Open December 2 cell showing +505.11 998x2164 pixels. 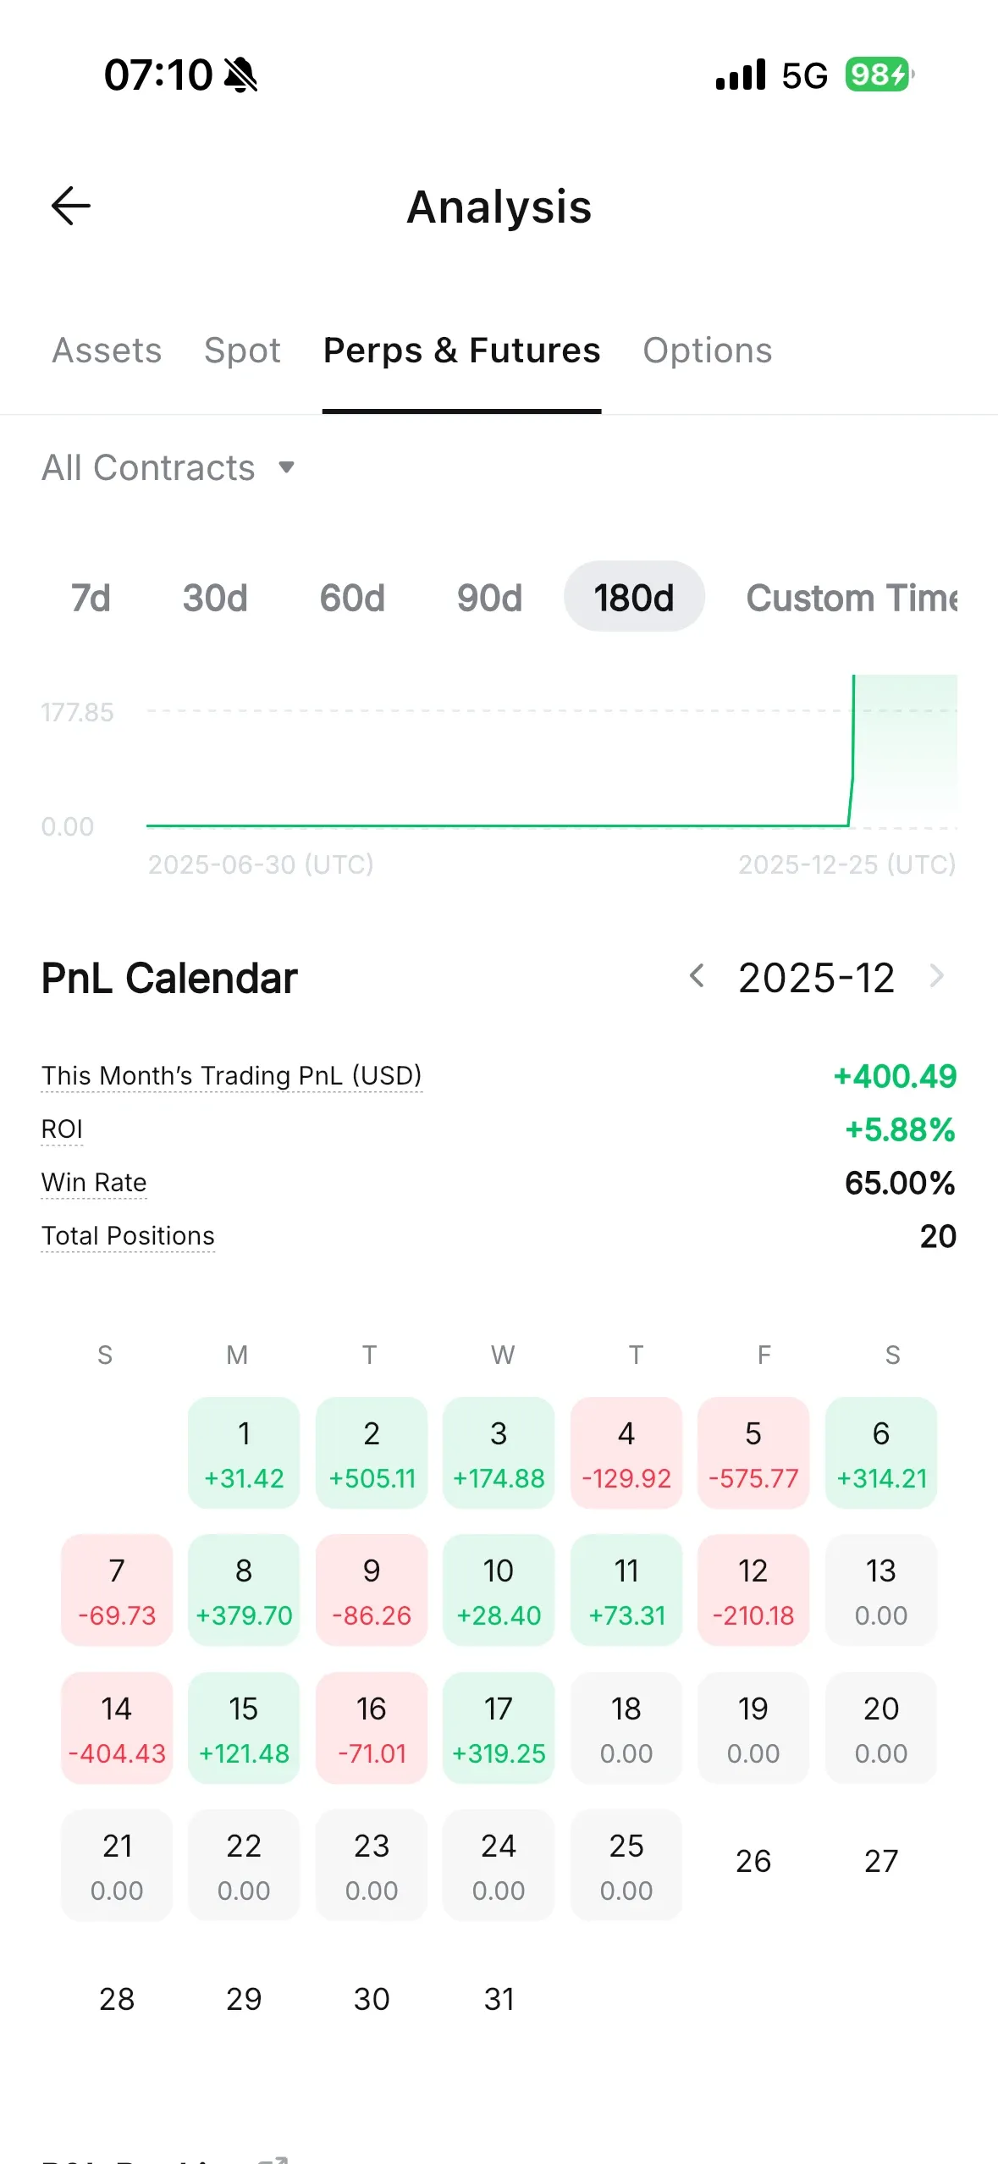pyautogui.click(x=372, y=1453)
